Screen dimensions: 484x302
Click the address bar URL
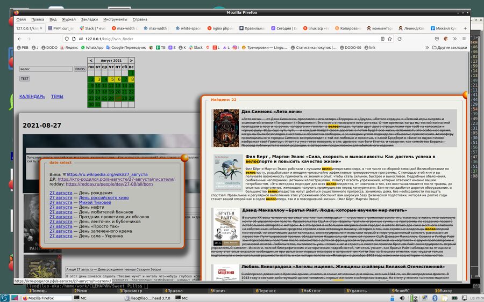coord(109,39)
